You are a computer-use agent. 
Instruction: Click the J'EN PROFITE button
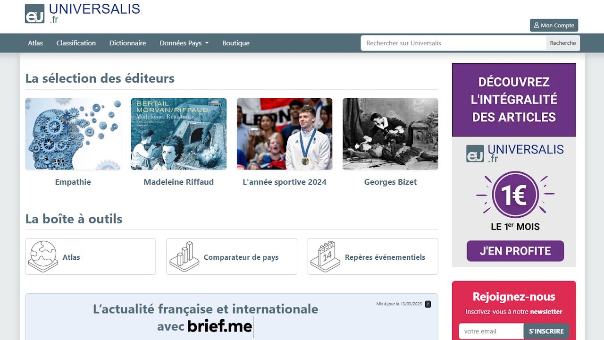click(515, 251)
